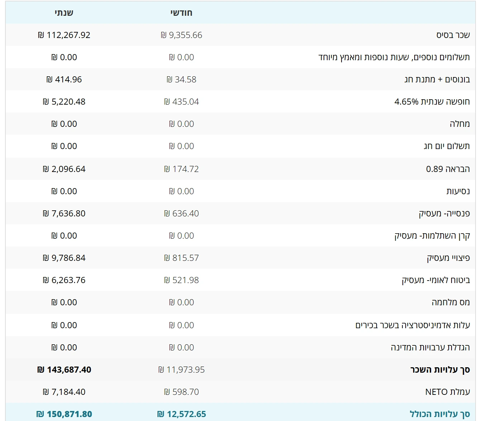Click the 'מס מלחמה' row label
Screen dimensions: 482x421
point(451,302)
